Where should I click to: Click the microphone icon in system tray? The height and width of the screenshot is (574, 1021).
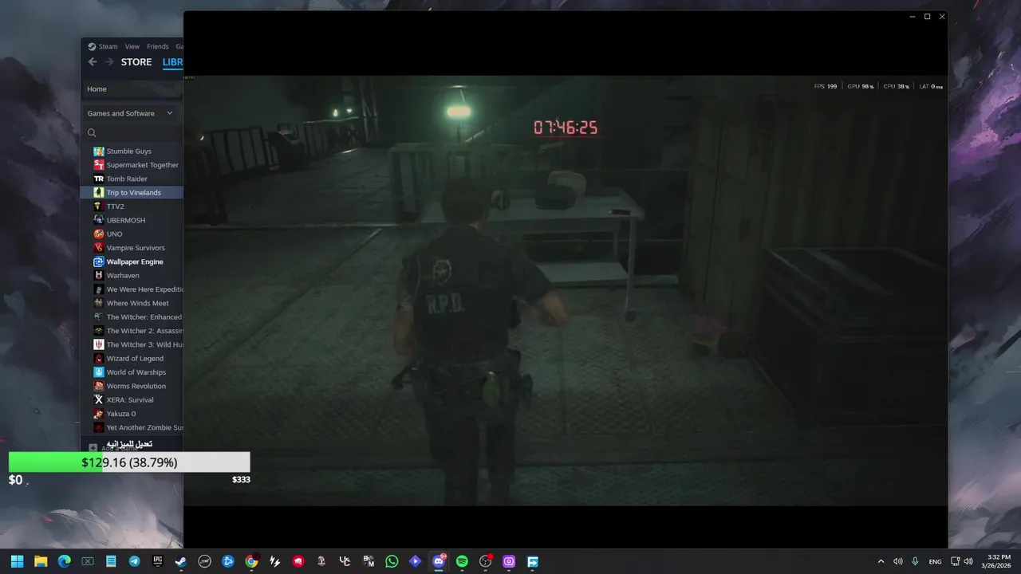click(916, 561)
